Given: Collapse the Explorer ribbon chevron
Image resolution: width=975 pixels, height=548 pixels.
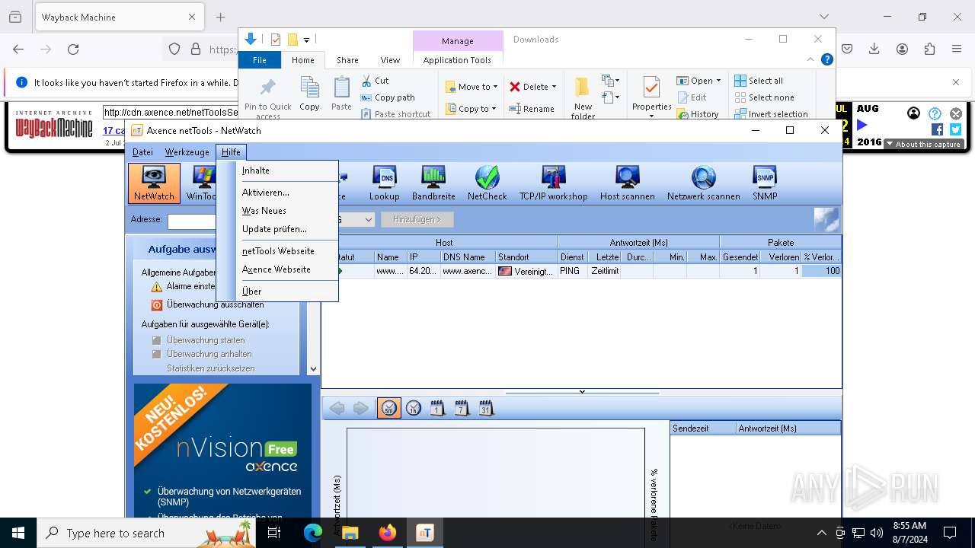Looking at the screenshot, I should click(810, 59).
